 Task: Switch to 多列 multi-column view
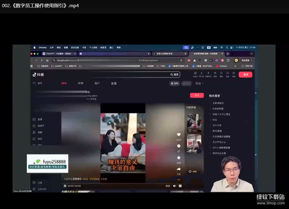click(174, 83)
